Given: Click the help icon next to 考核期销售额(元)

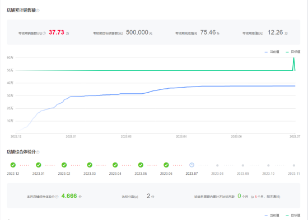Looking at the screenshot, I should pyautogui.click(x=44, y=34).
